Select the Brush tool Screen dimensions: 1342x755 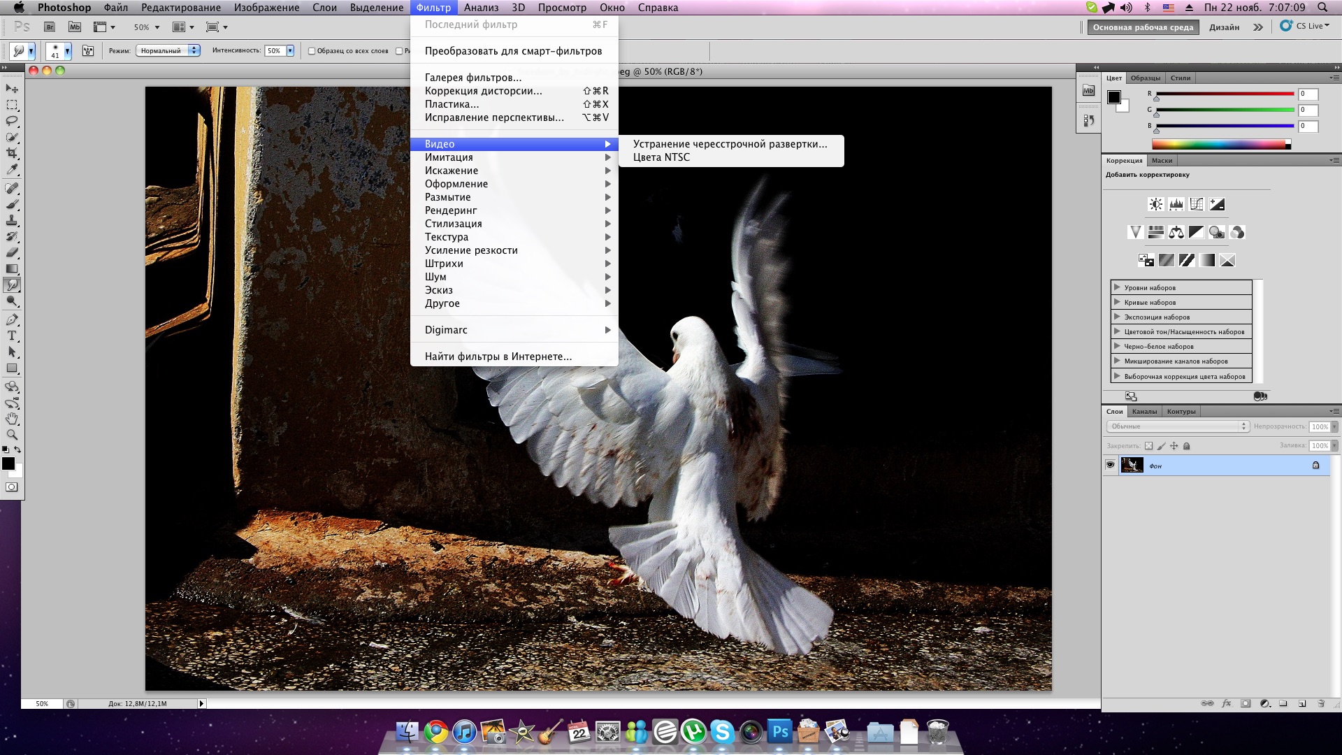tap(12, 204)
